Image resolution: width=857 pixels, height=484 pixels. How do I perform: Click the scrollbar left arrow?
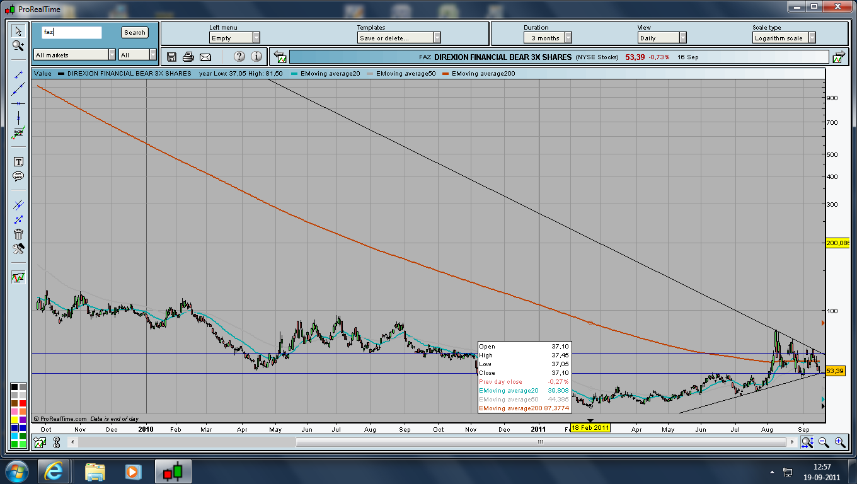pos(71,442)
